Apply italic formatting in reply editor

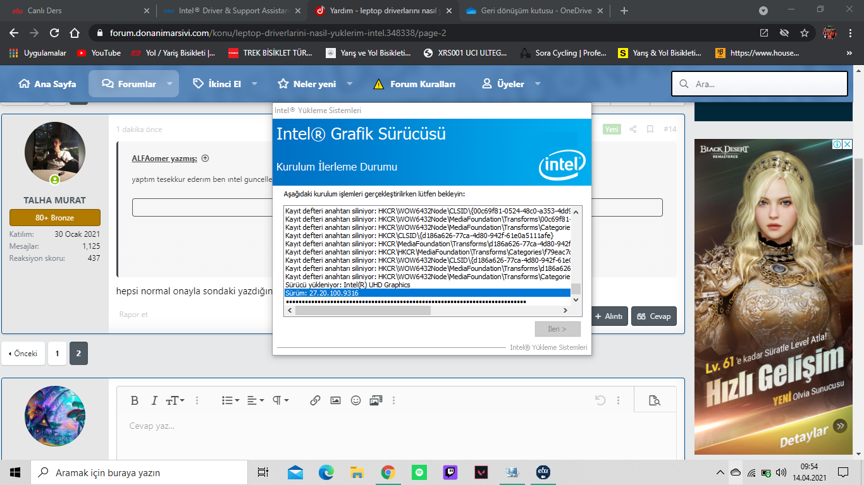coord(154,400)
